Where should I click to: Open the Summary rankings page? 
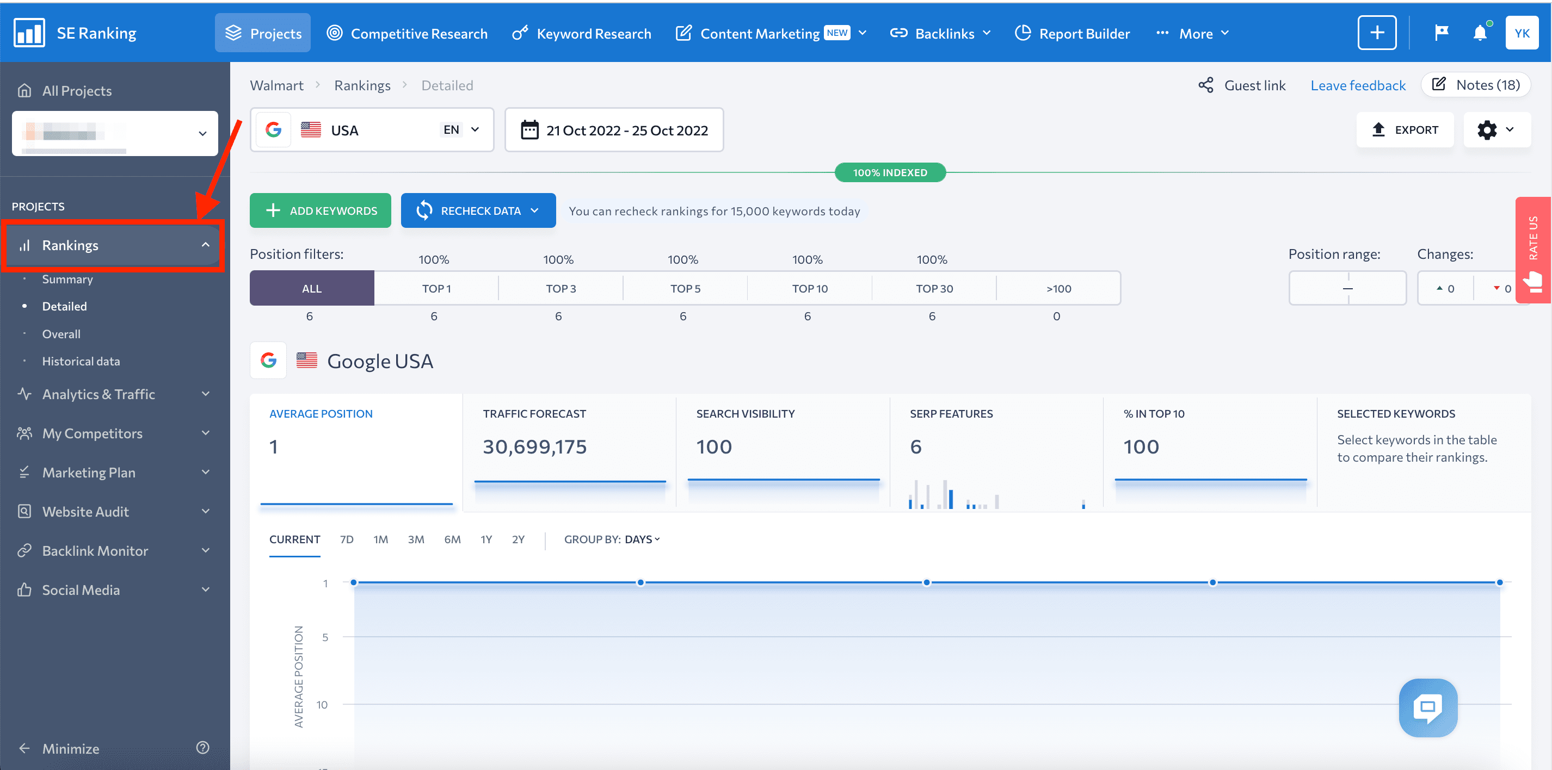tap(67, 279)
